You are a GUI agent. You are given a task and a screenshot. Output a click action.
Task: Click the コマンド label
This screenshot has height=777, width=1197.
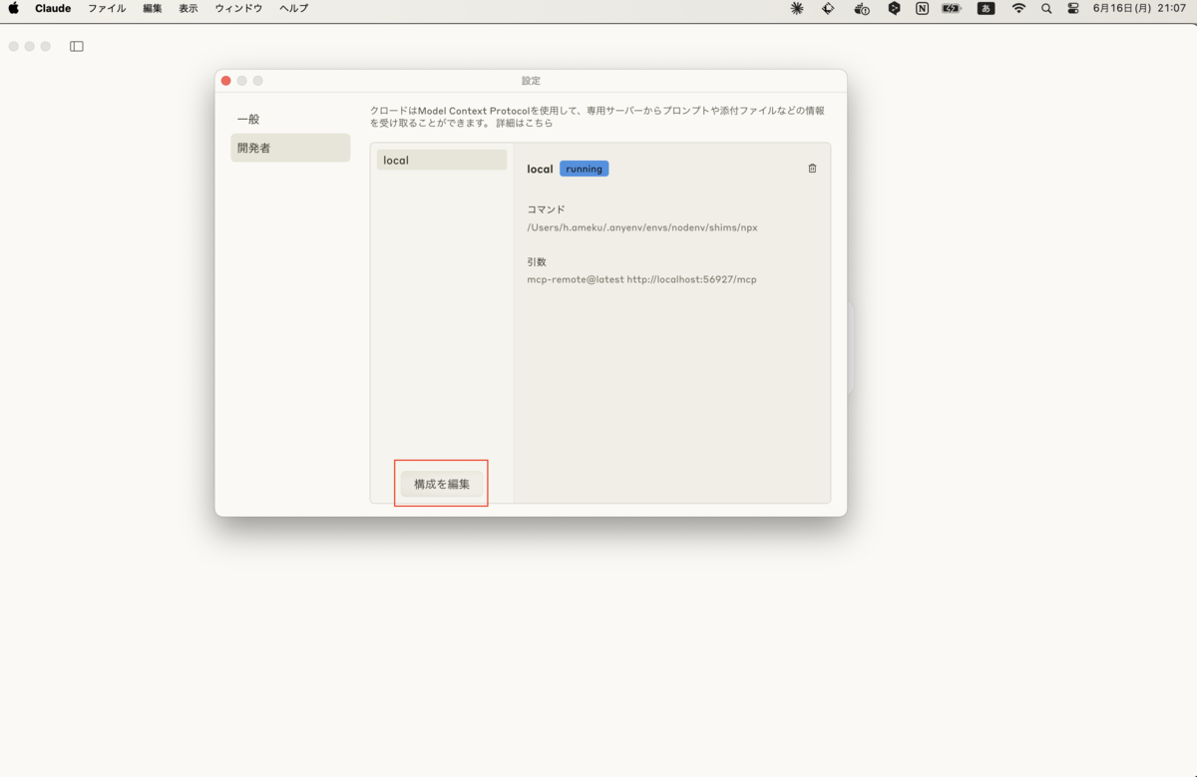coord(546,209)
